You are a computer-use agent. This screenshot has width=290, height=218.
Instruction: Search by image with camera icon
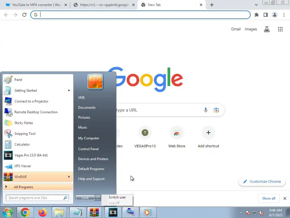[x=216, y=110]
